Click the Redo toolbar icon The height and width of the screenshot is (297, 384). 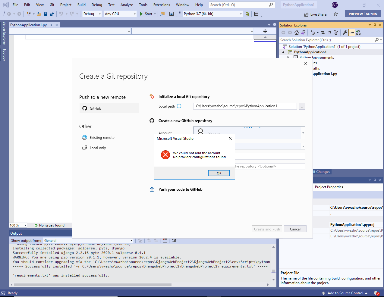(72, 14)
